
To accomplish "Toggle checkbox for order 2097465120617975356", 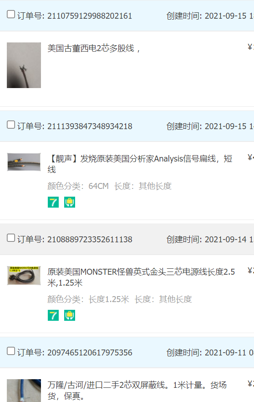I will click(11, 351).
